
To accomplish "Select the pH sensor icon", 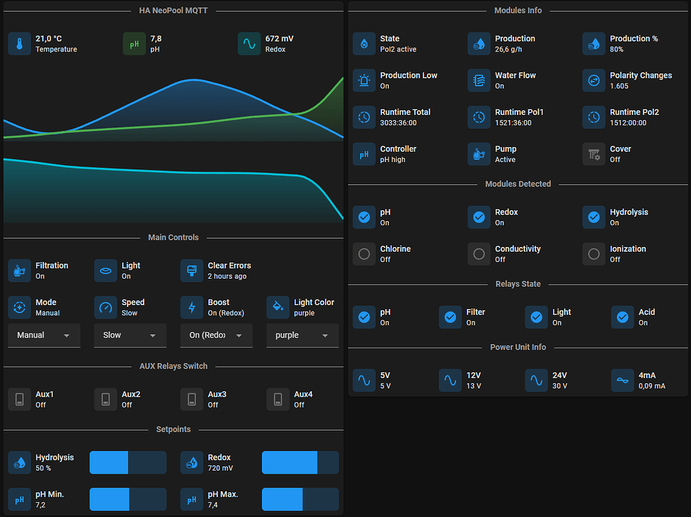I will point(134,44).
